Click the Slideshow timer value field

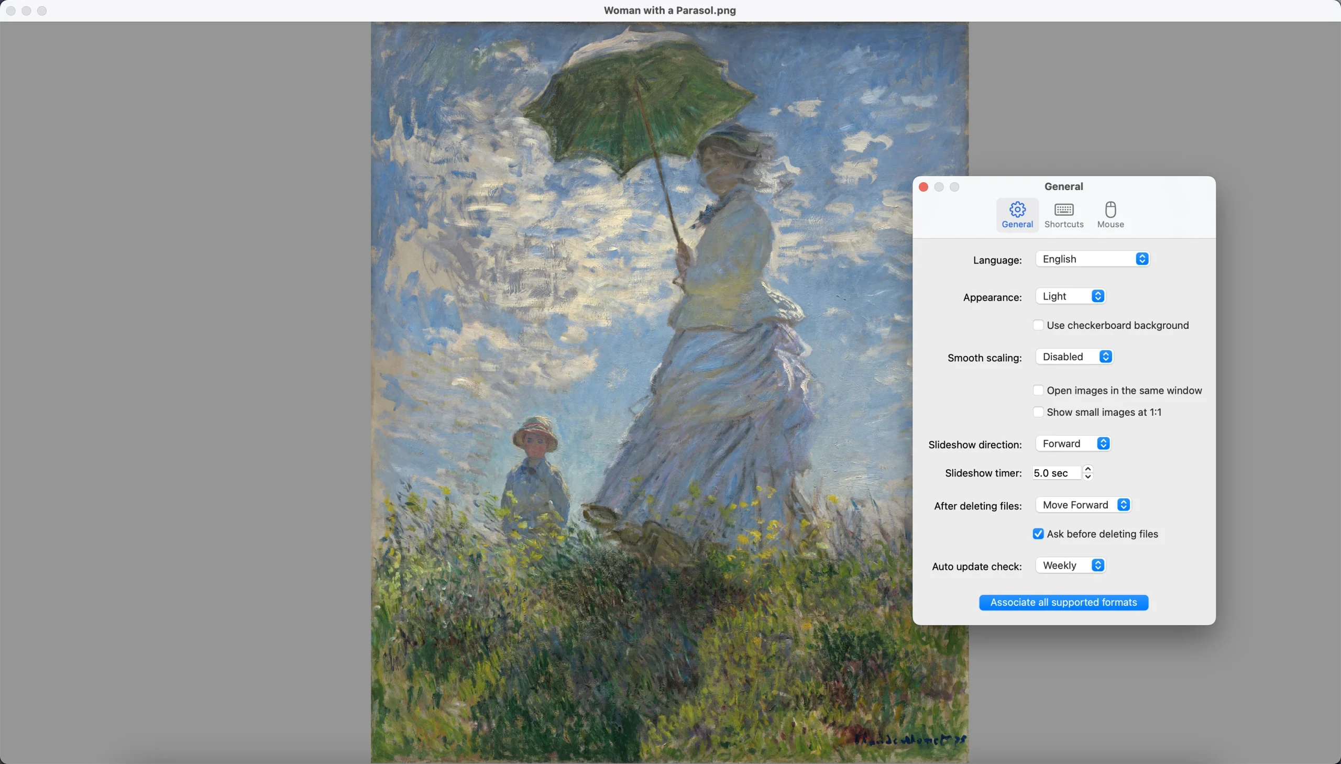(x=1057, y=473)
